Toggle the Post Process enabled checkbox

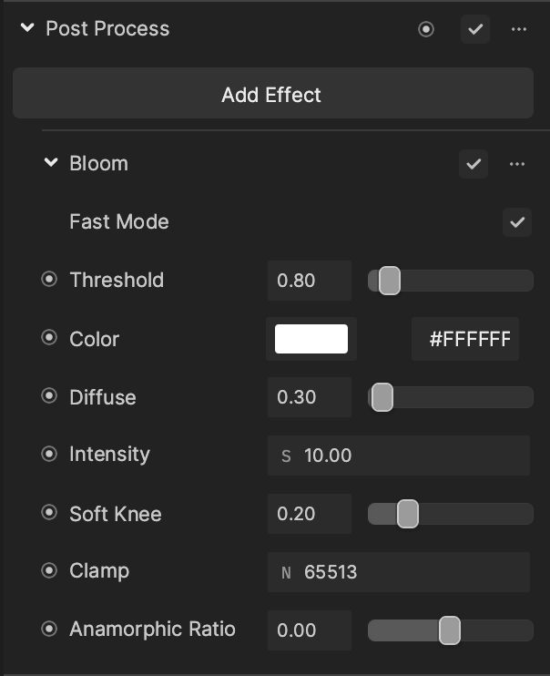coord(475,29)
